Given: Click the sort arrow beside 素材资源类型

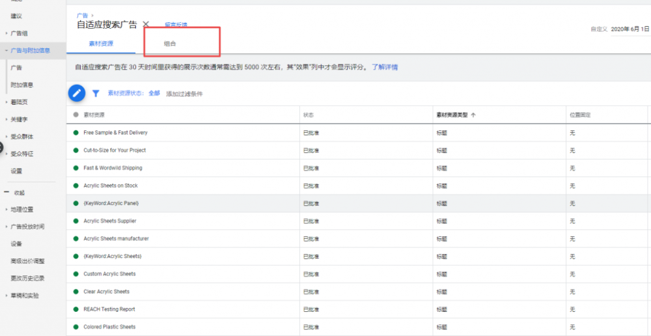Looking at the screenshot, I should [x=473, y=115].
